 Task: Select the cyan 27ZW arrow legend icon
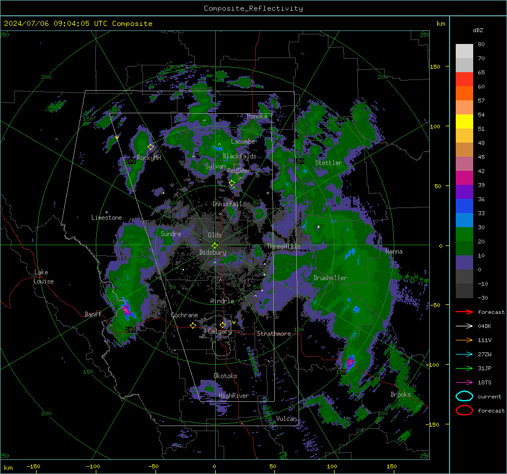(464, 355)
